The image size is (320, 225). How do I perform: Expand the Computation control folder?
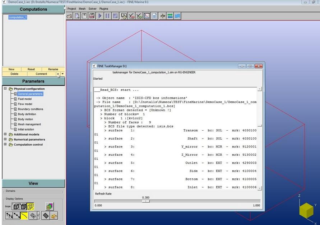click(5, 144)
